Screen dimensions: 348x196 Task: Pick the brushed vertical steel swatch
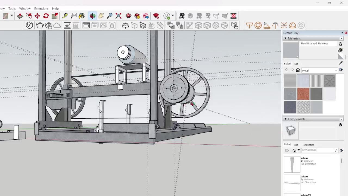pyautogui.click(x=316, y=81)
